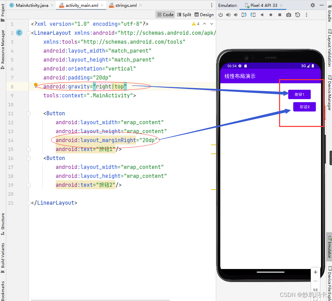Collapse LinearLayout fold marker on line 2
332x301 pixels.
[x=29, y=33]
